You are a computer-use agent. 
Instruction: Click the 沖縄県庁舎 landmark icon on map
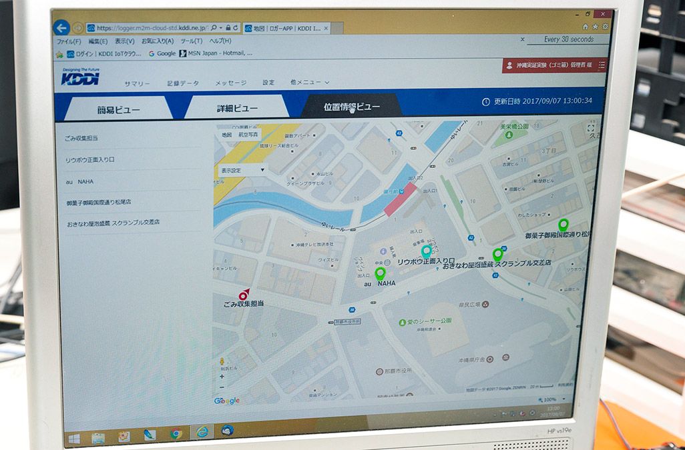490,359
